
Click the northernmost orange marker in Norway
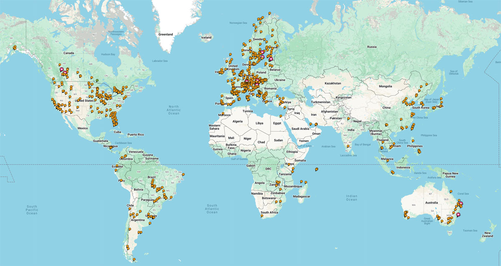pyautogui.click(x=270, y=13)
